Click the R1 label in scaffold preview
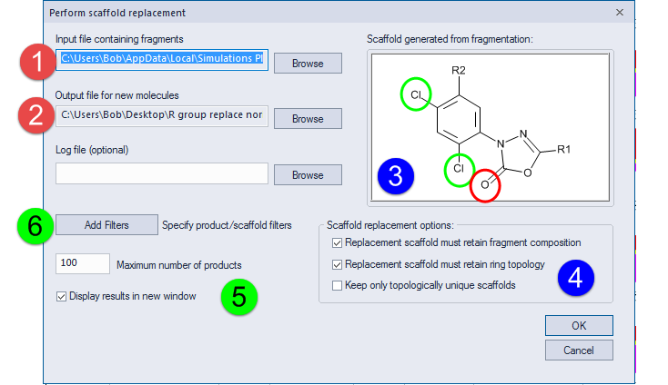Image resolution: width=668 pixels, height=385 pixels. pyautogui.click(x=563, y=149)
